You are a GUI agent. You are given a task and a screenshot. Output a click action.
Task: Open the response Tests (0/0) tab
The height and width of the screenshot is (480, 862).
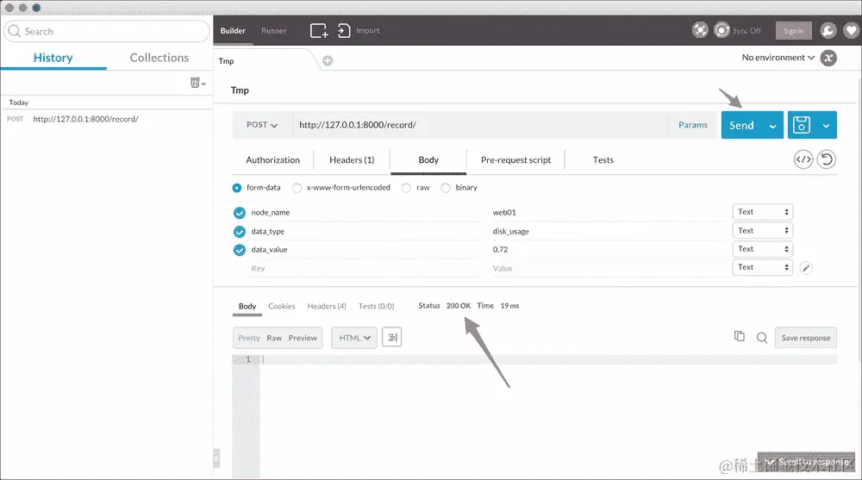pyautogui.click(x=376, y=306)
